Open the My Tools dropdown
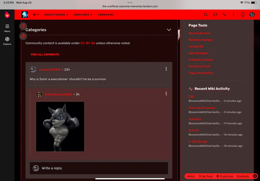The height and width of the screenshot is (181, 260). point(206,176)
